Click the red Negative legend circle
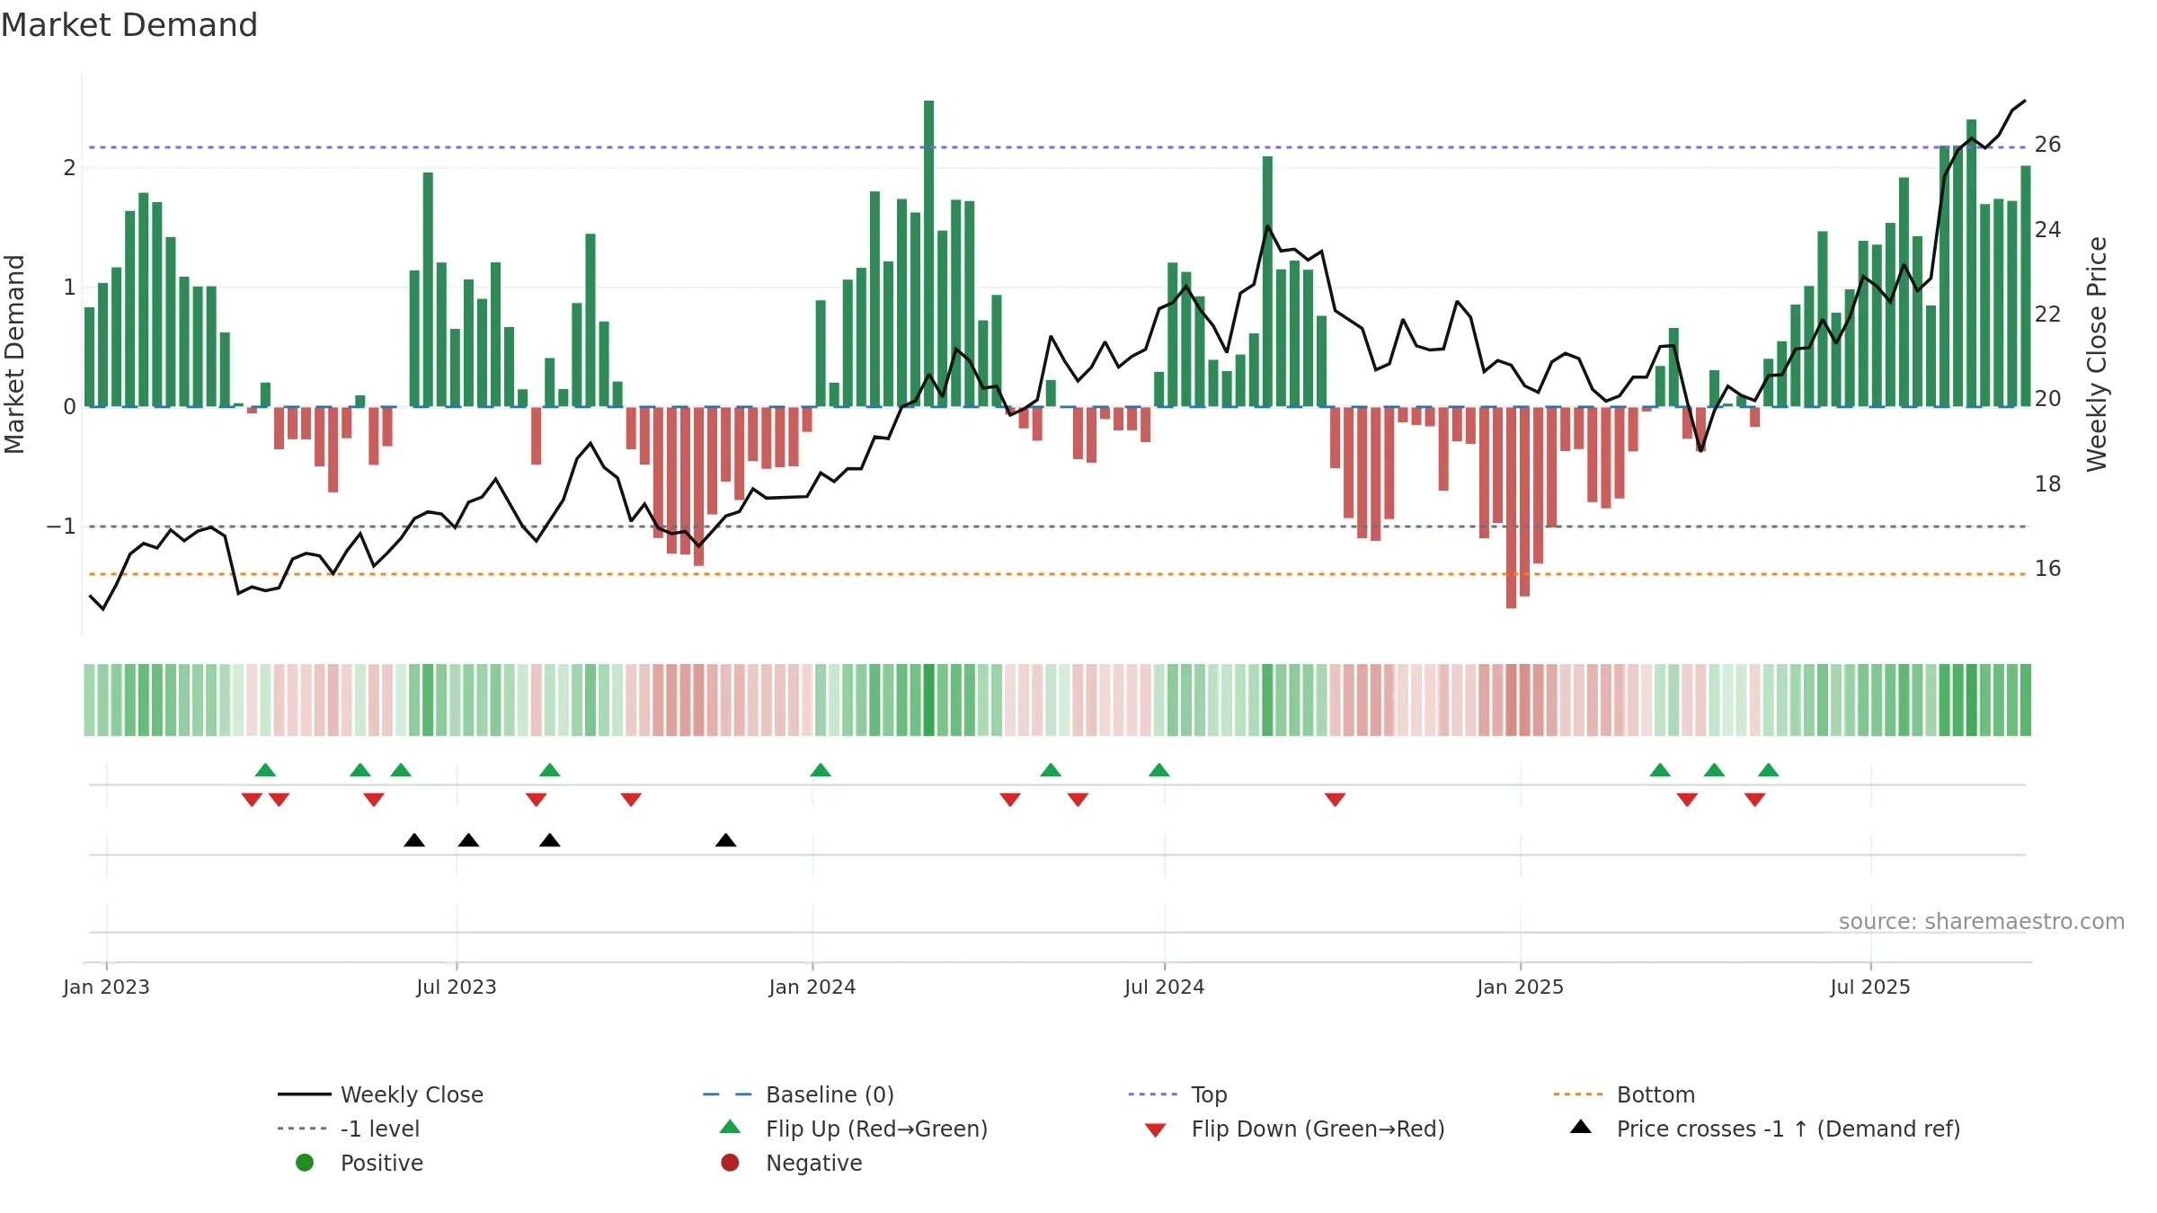The height and width of the screenshot is (1213, 2157). click(x=730, y=1163)
